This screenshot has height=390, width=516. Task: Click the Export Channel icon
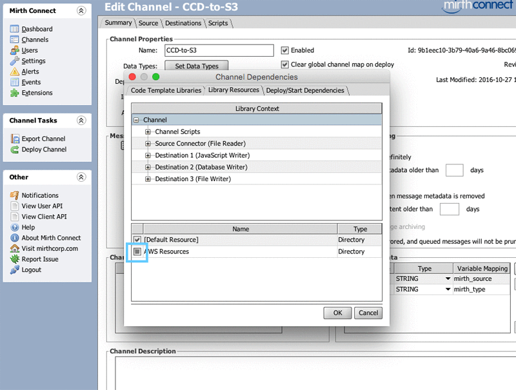pos(15,139)
